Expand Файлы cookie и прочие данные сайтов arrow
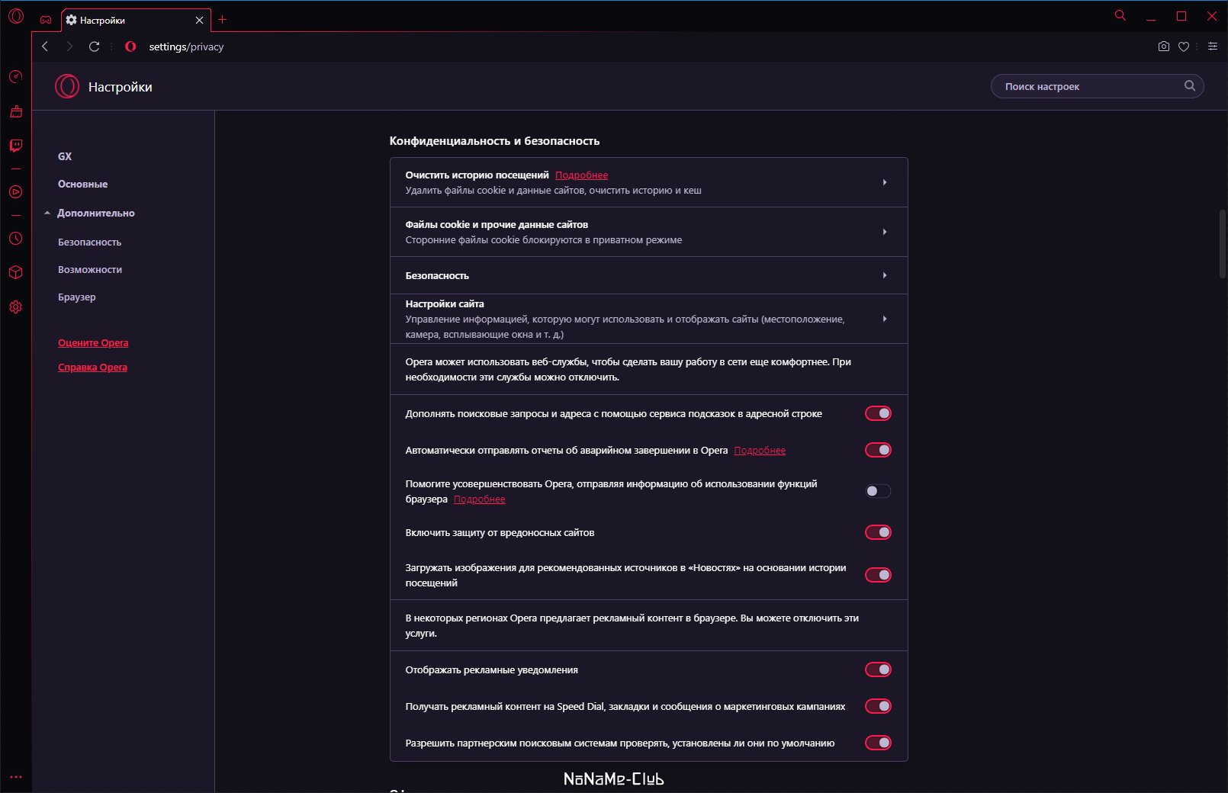Screen dimensions: 1228x793 pos(885,232)
